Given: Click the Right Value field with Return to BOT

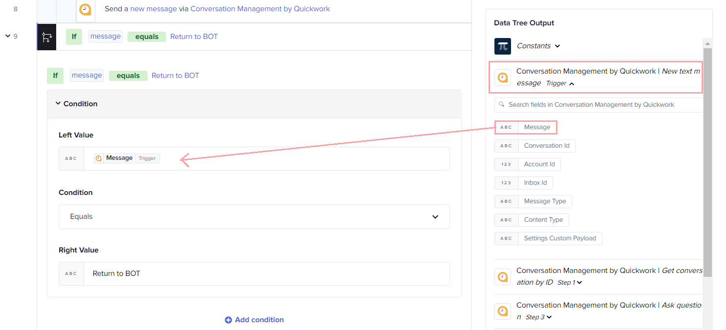Looking at the screenshot, I should [x=266, y=273].
